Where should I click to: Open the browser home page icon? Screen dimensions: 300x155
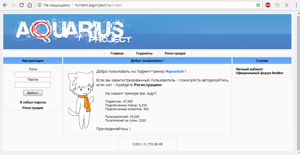coord(30,5)
